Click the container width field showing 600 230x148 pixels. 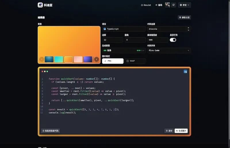click(158, 40)
